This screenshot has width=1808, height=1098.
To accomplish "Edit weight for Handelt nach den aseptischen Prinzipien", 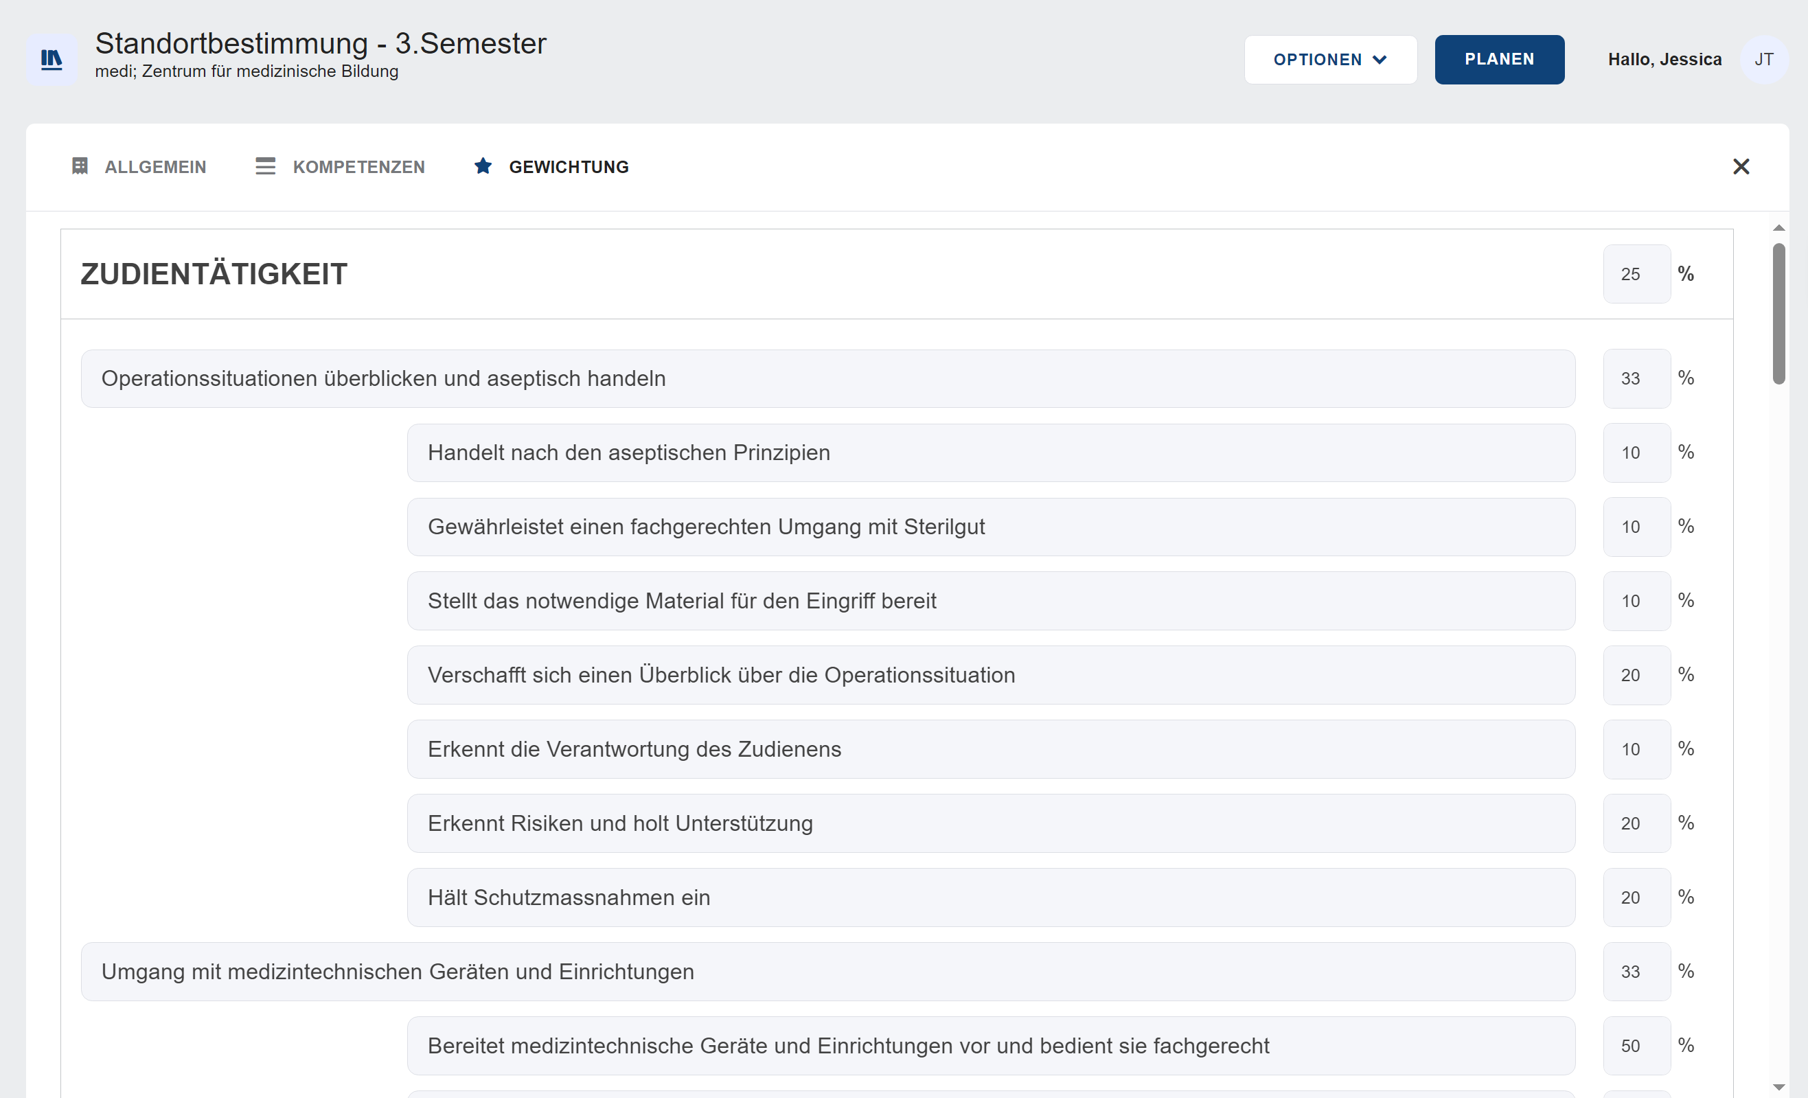I will [x=1636, y=453].
